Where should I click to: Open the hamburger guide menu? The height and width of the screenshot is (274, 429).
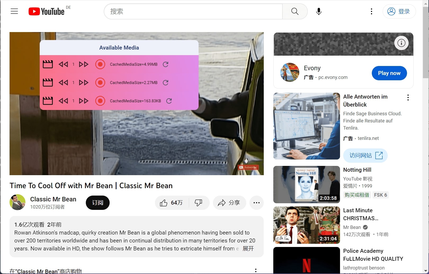coord(14,11)
